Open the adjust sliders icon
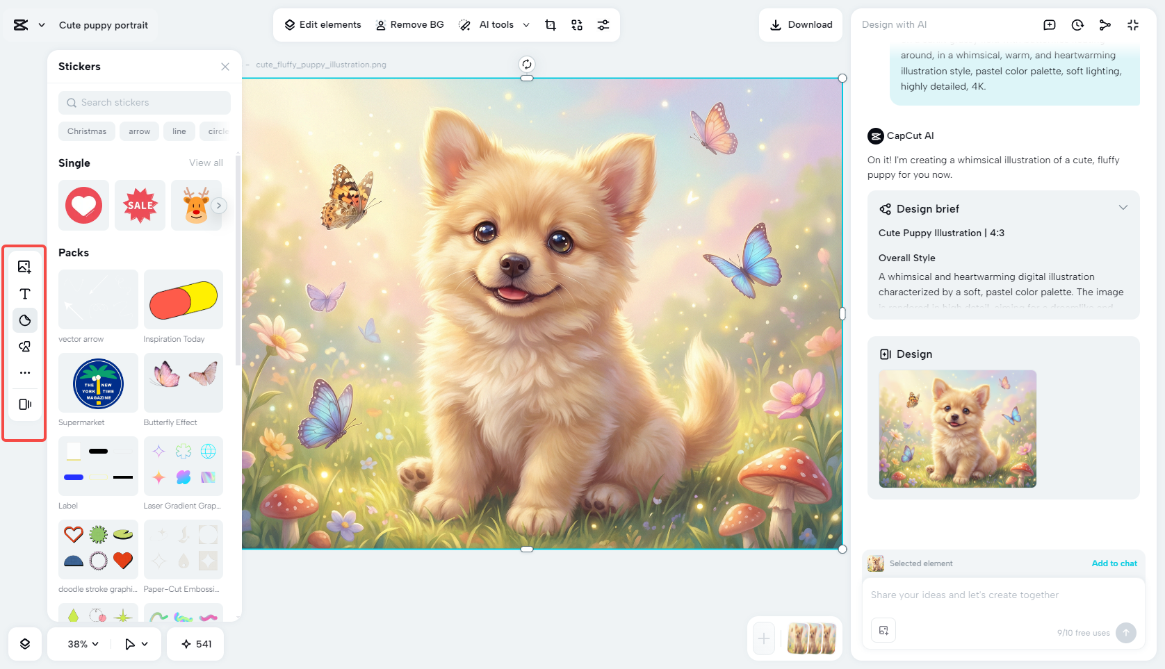Viewport: 1165px width, 669px height. coord(603,25)
